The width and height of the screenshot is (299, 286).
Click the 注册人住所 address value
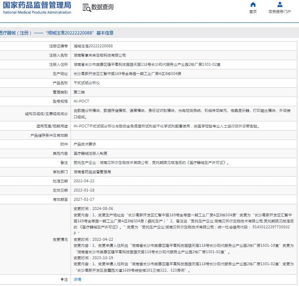(x=147, y=64)
